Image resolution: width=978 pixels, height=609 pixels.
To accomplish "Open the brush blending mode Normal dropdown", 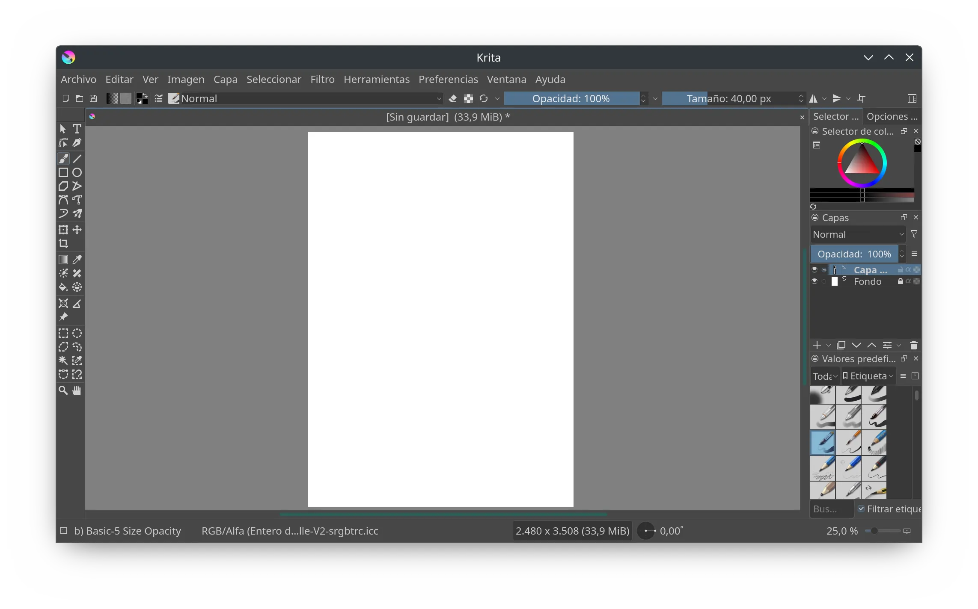I will [311, 99].
